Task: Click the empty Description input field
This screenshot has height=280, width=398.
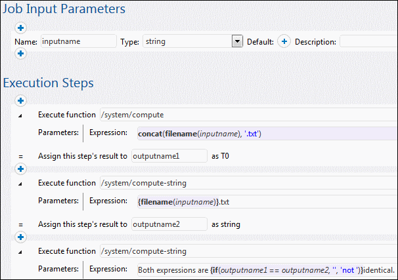Action: click(368, 41)
